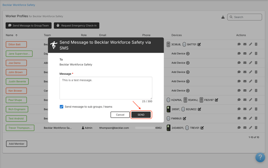Click device FM99U5 in Test Android row

[x=174, y=118]
